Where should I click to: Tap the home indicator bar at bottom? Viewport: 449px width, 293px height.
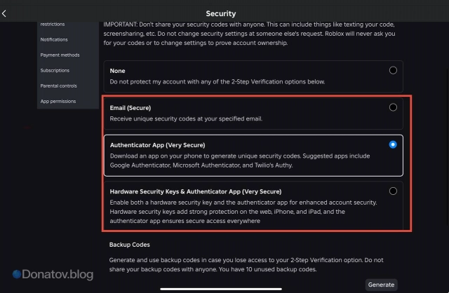(224, 287)
